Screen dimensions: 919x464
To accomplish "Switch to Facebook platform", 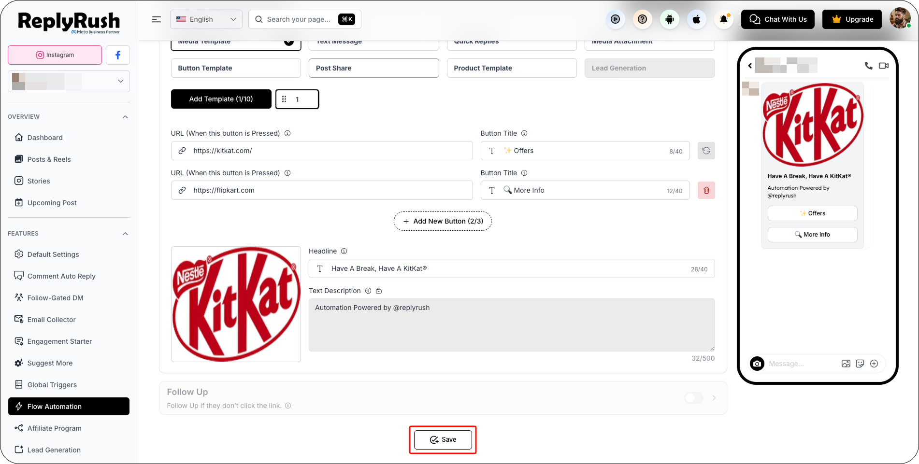I will pyautogui.click(x=118, y=55).
